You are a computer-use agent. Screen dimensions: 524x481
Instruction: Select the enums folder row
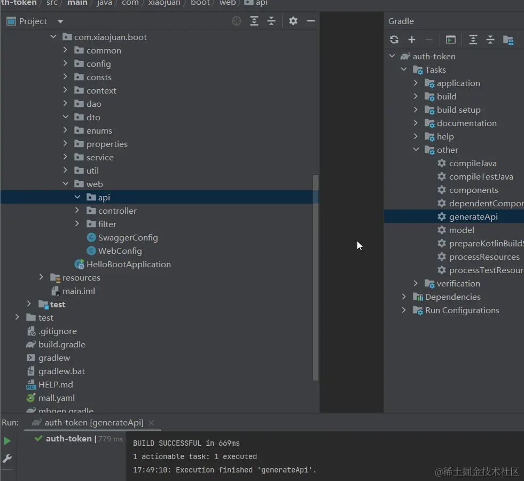click(159, 131)
